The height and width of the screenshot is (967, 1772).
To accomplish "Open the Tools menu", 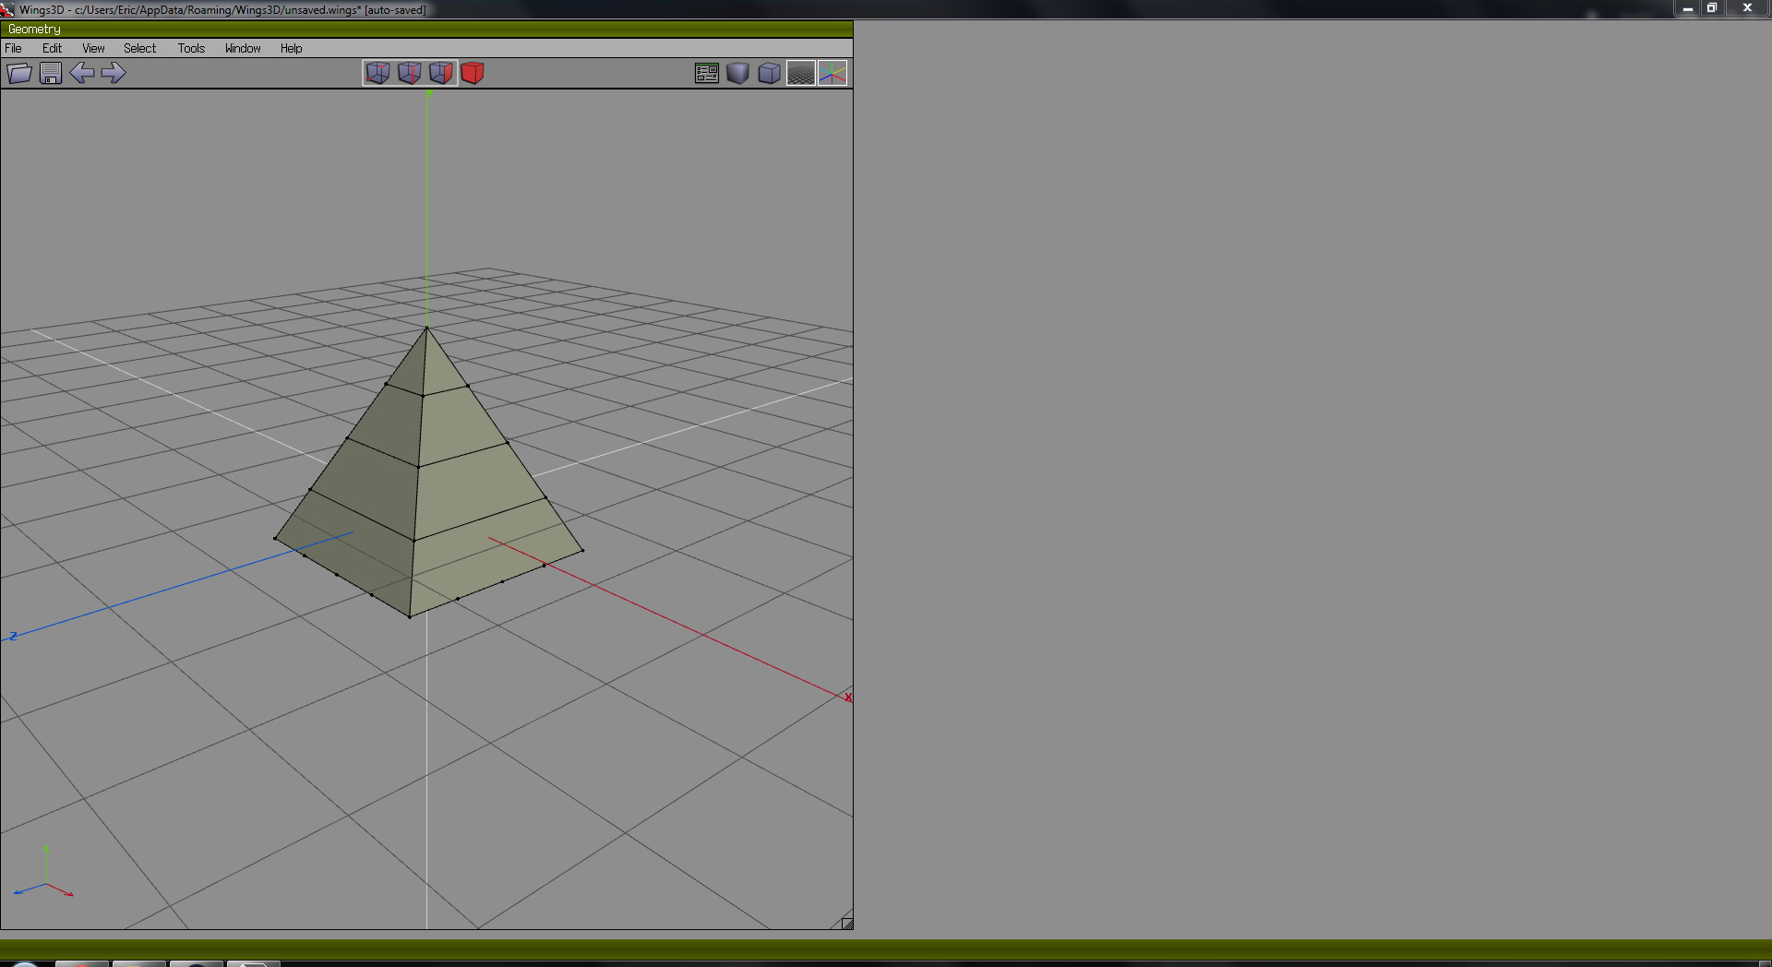I will [192, 48].
